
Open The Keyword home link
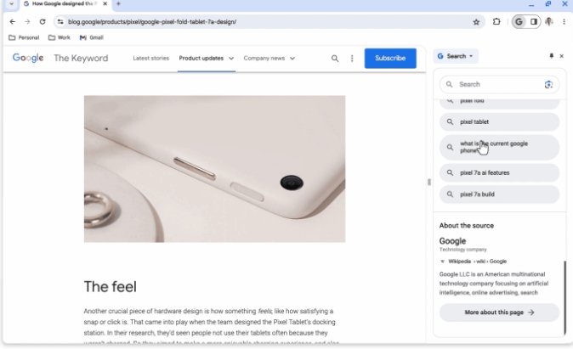pyautogui.click(x=81, y=58)
